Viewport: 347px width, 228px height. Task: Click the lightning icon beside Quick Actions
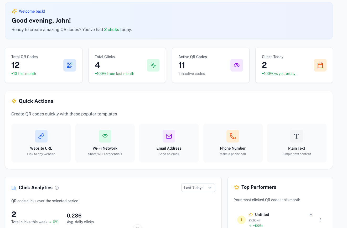[14, 101]
